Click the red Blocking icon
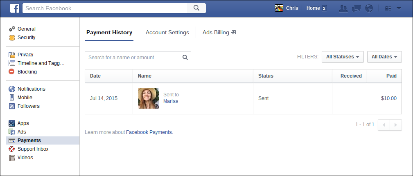This screenshot has width=413, height=176. tap(11, 72)
